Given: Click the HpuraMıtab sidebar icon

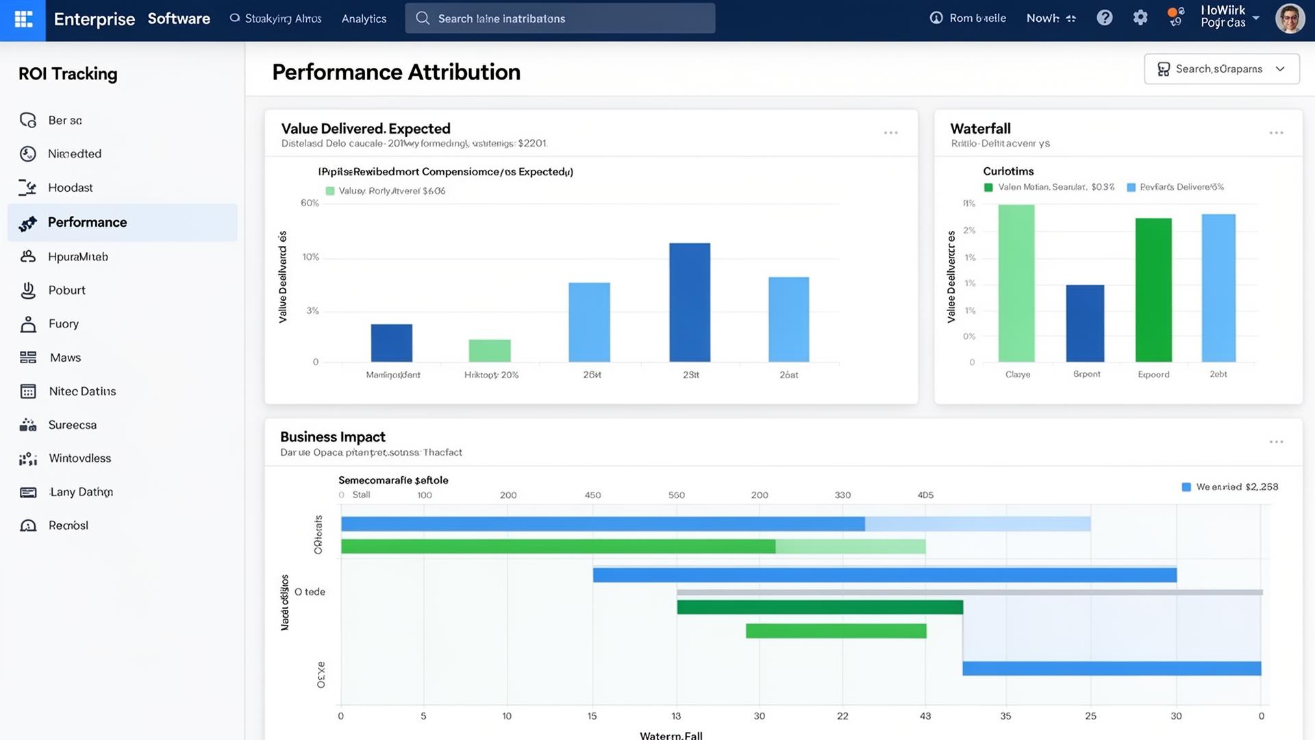Looking at the screenshot, I should click(28, 257).
